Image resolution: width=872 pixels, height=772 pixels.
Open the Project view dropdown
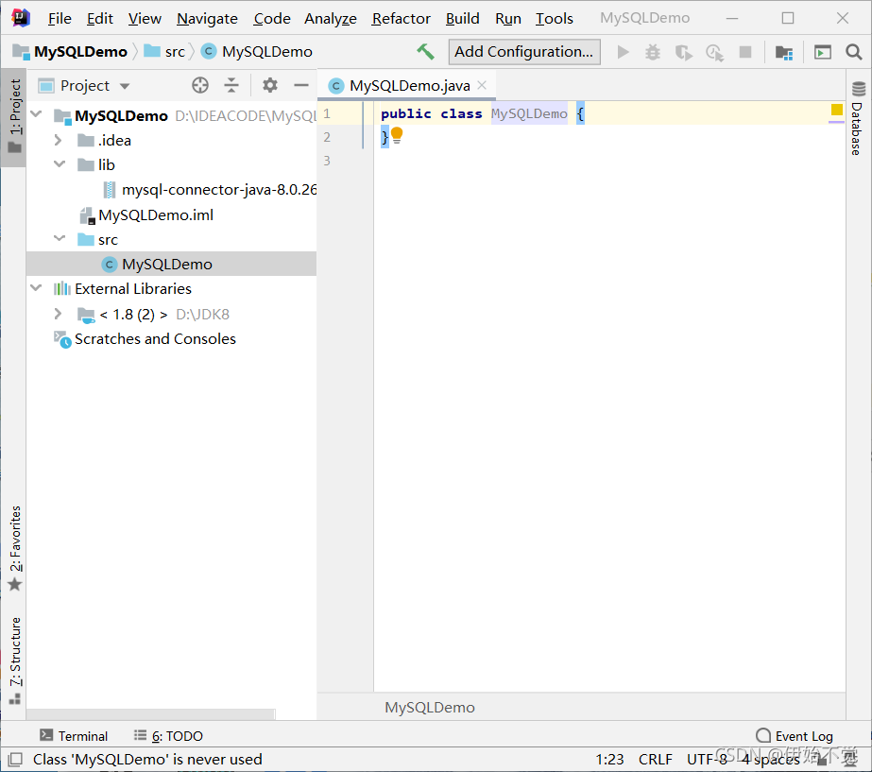coord(125,86)
